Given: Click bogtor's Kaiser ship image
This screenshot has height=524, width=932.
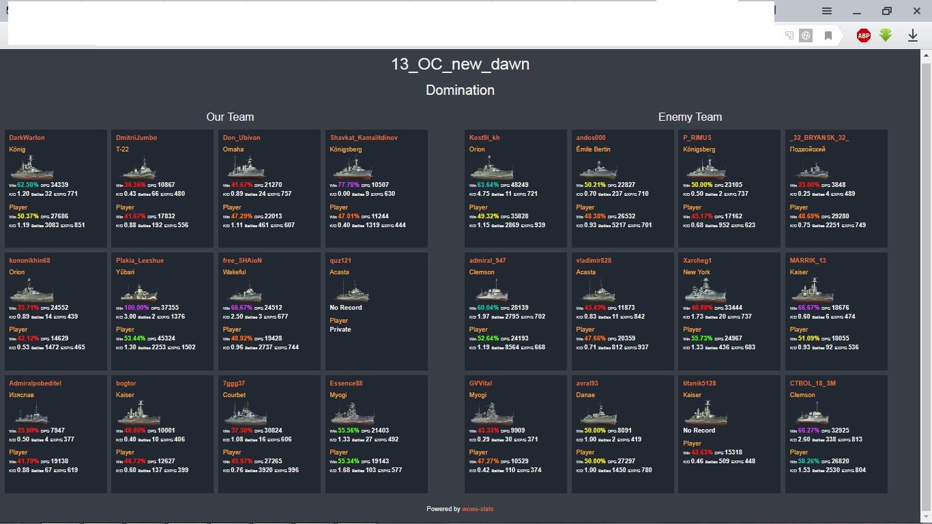Looking at the screenshot, I should [x=139, y=413].
